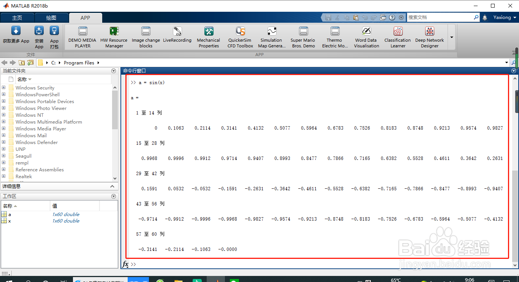Click the paste clipboard icon
This screenshot has height=282, width=519.
coord(356,17)
